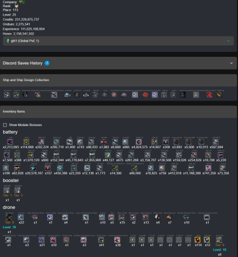Click the red battery icon with x157
The width and height of the screenshot is (238, 257).
click(x=48, y=168)
